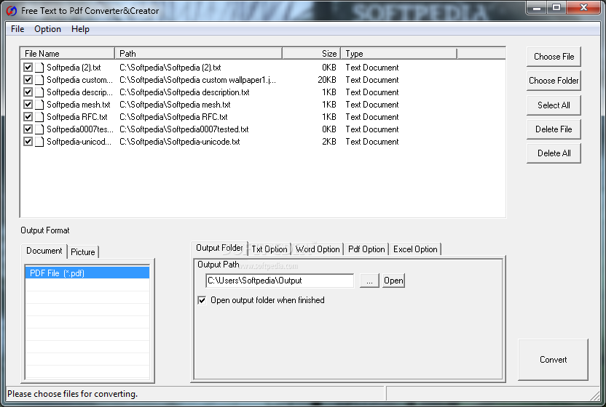Screen dimensions: 606x407
Task: Uncheck the Softpedia (2).txt checkbox
Action: tap(28, 68)
